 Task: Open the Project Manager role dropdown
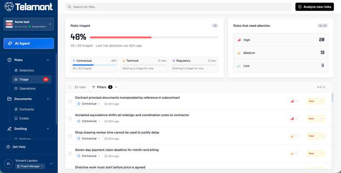click(x=30, y=166)
